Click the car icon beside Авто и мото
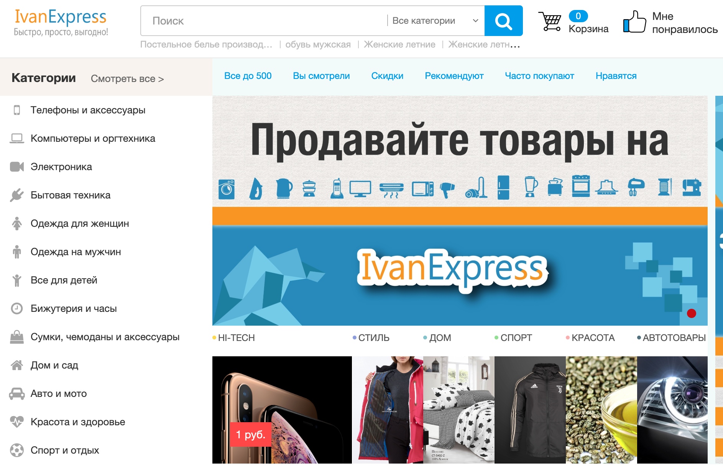Screen dimensions: 723x472 (17, 393)
